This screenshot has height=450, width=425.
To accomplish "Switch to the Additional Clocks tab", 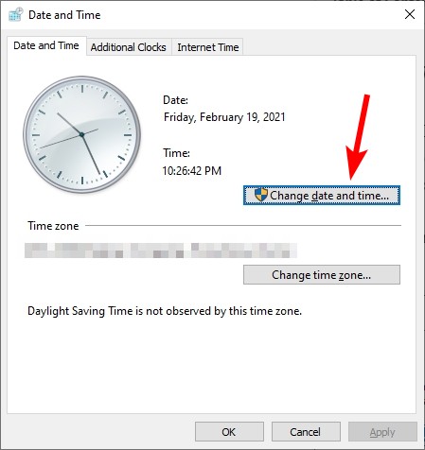I will (x=129, y=47).
